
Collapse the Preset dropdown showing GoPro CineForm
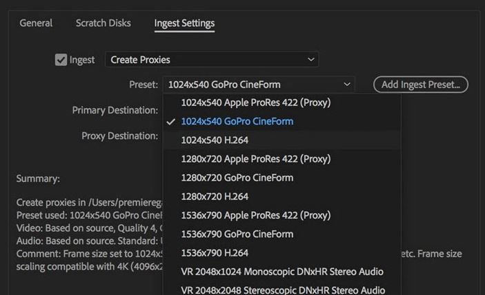click(259, 85)
